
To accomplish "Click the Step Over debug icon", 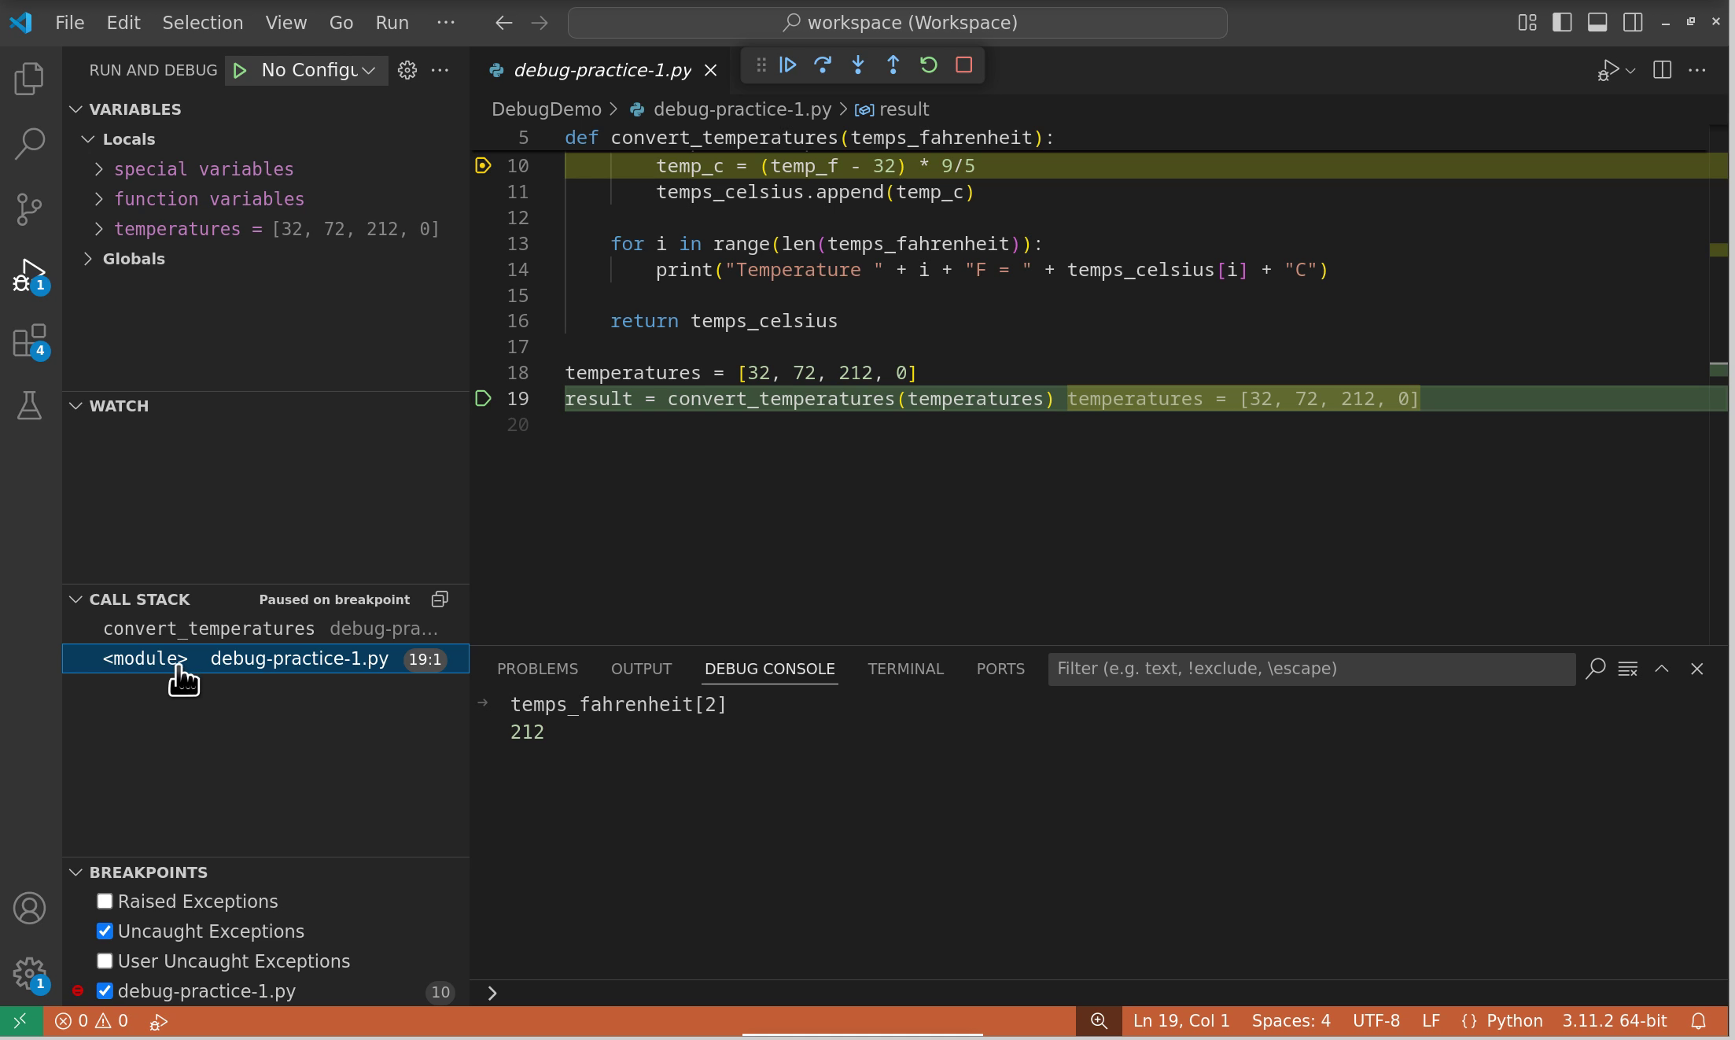I will [823, 65].
